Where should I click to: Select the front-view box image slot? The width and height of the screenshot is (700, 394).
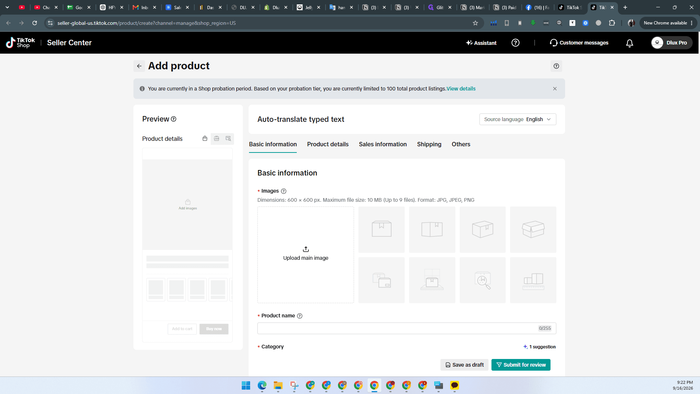(x=381, y=229)
